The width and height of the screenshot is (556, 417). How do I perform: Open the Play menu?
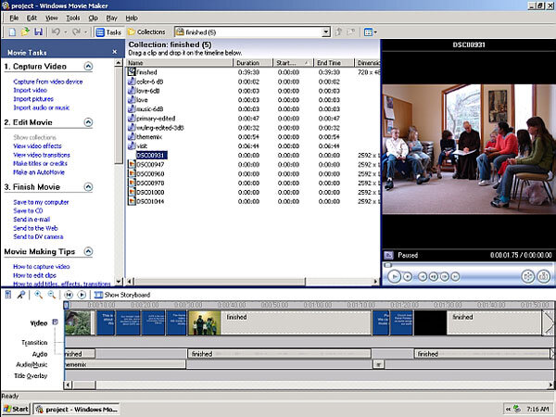111,18
